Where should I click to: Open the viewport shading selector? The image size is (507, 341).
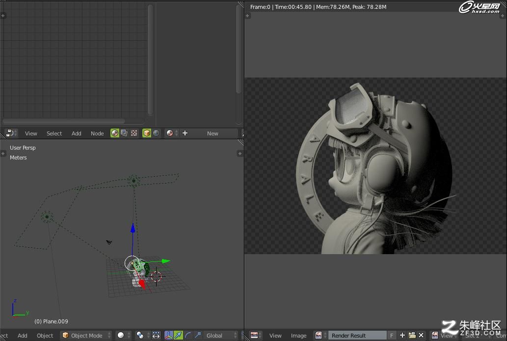124,336
